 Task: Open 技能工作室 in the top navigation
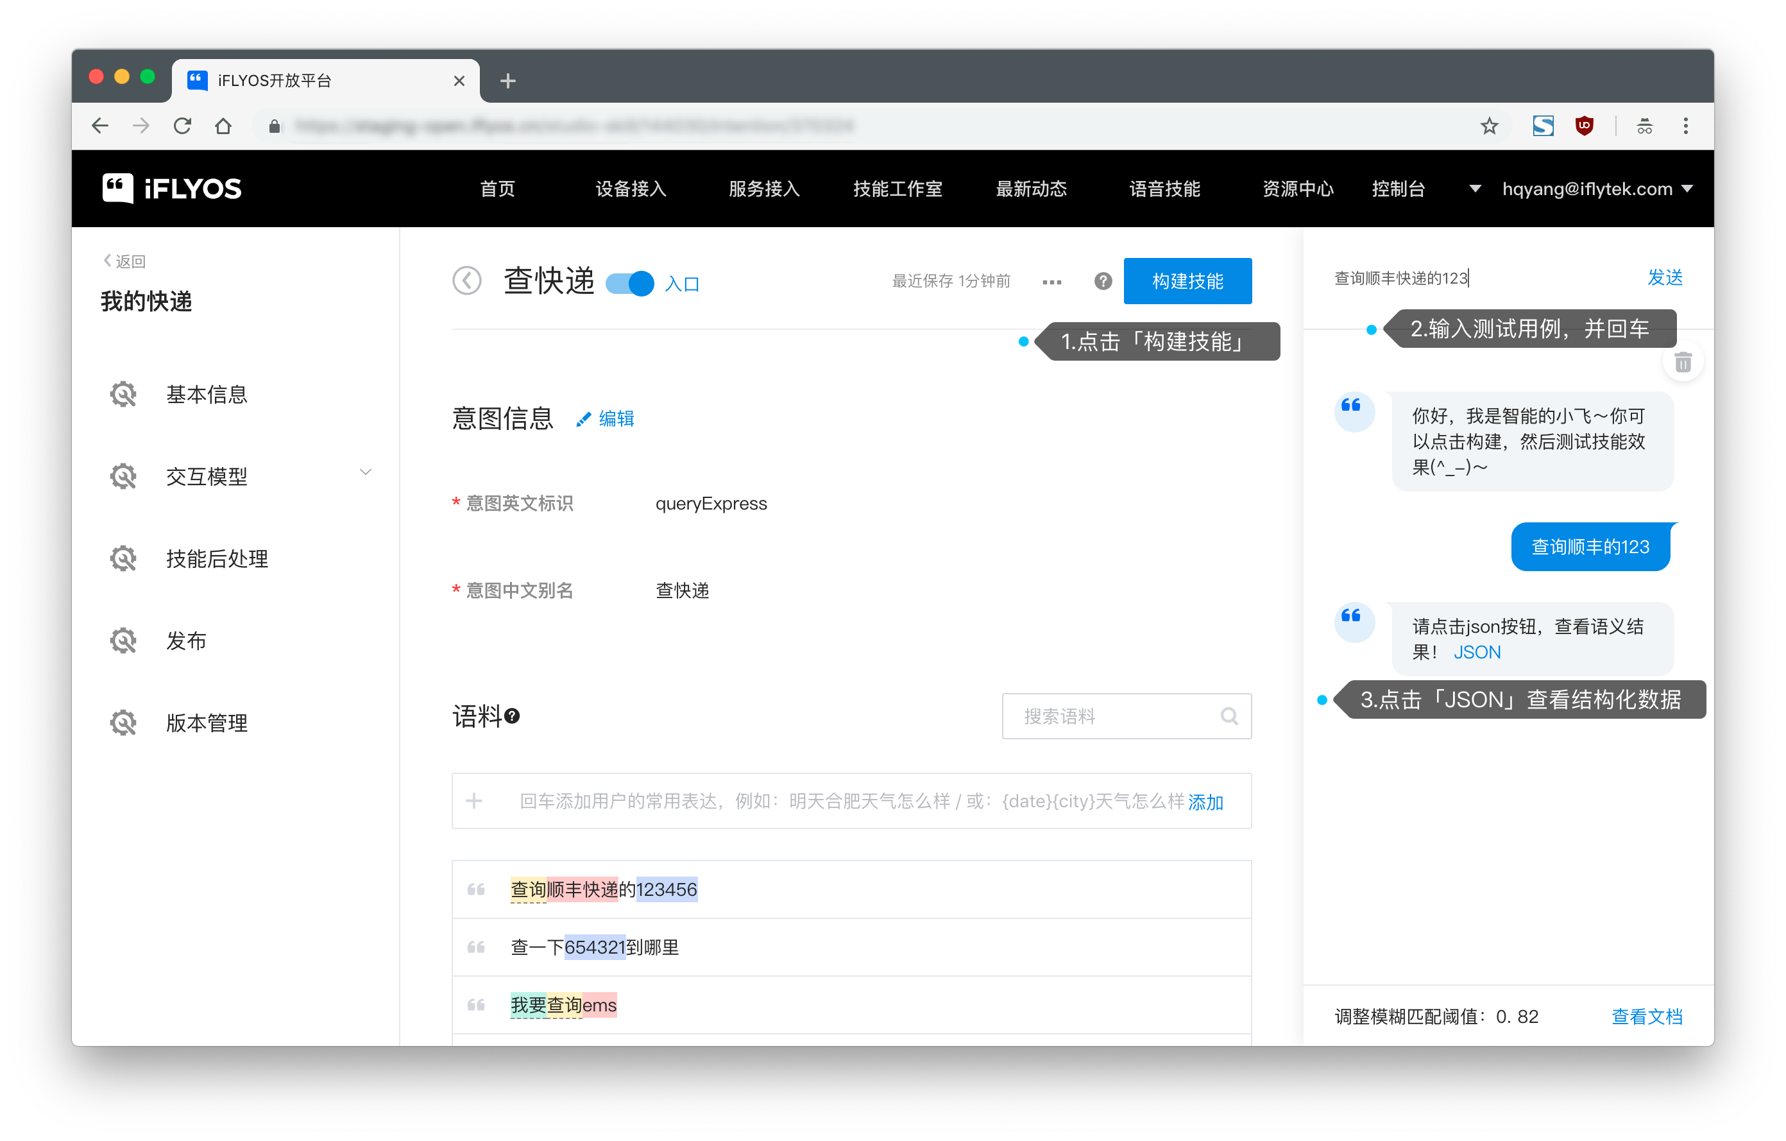pos(897,189)
